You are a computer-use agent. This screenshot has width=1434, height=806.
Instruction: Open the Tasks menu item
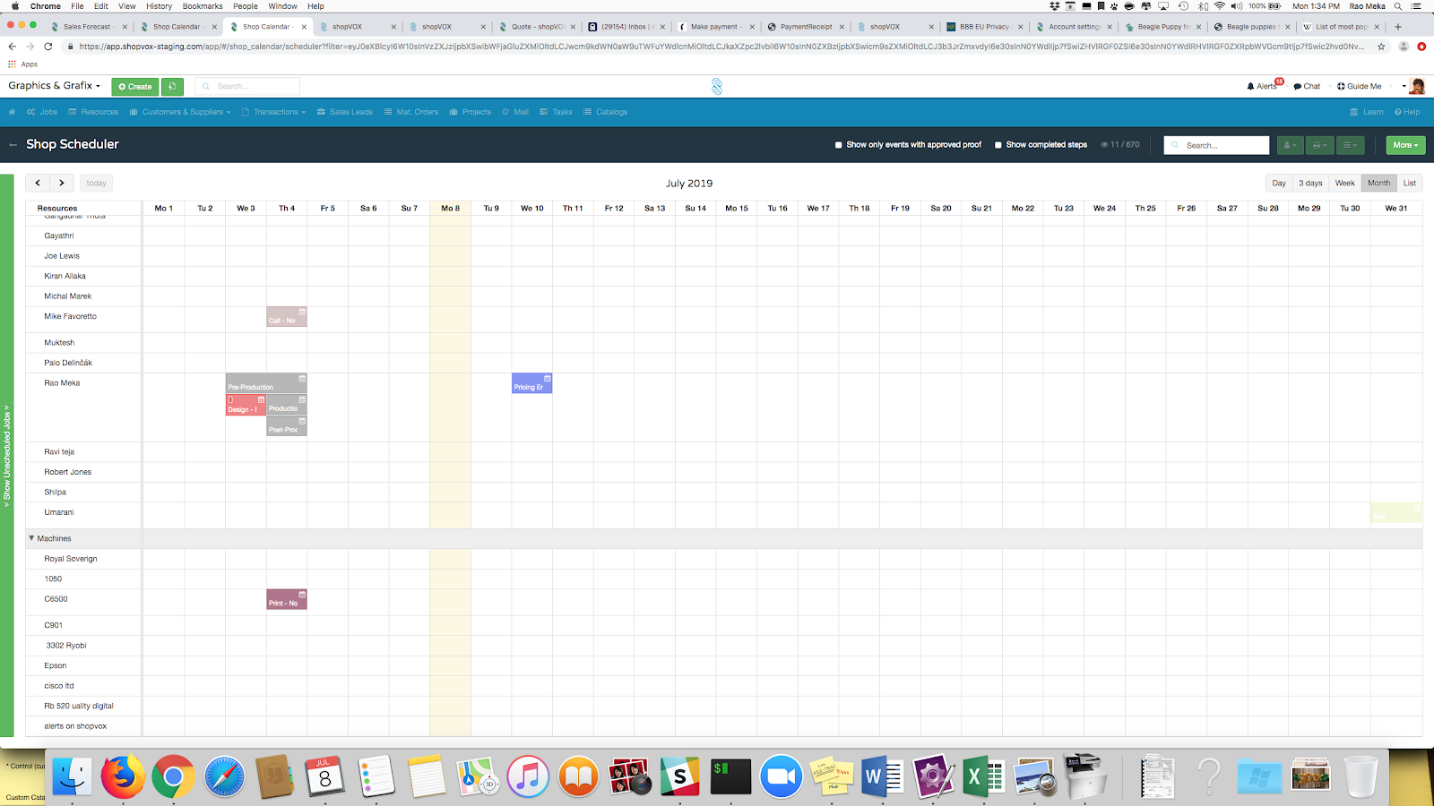pyautogui.click(x=556, y=112)
